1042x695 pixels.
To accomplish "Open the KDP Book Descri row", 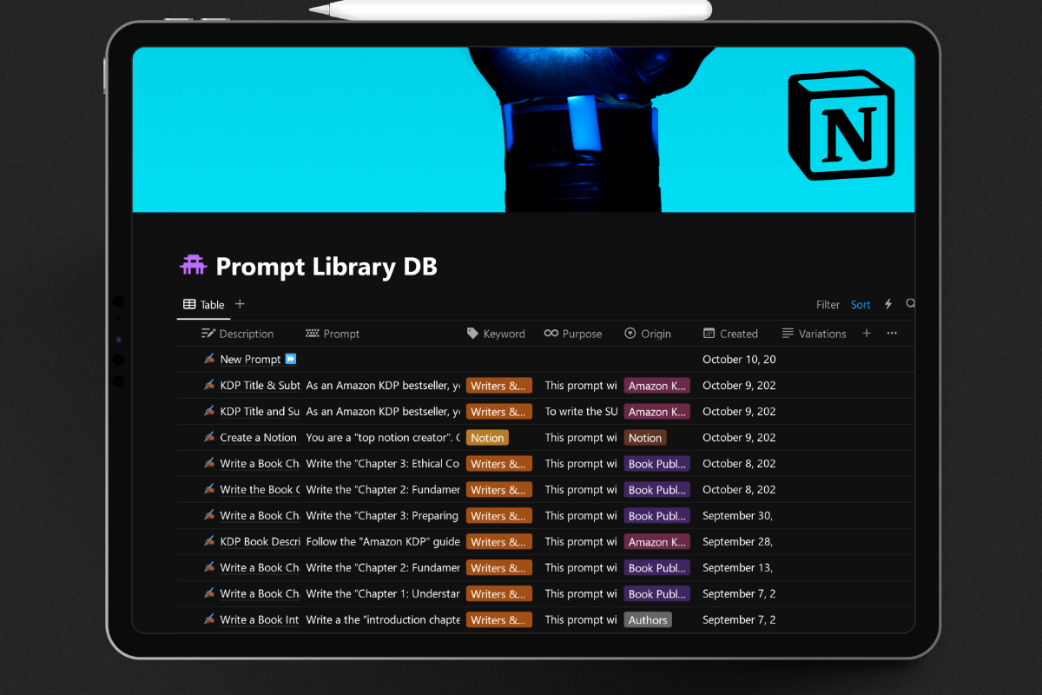I will [260, 542].
